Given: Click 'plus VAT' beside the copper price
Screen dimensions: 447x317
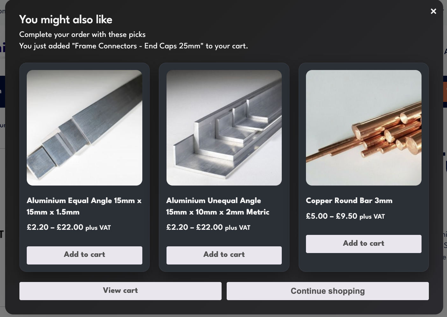Looking at the screenshot, I should click(372, 217).
